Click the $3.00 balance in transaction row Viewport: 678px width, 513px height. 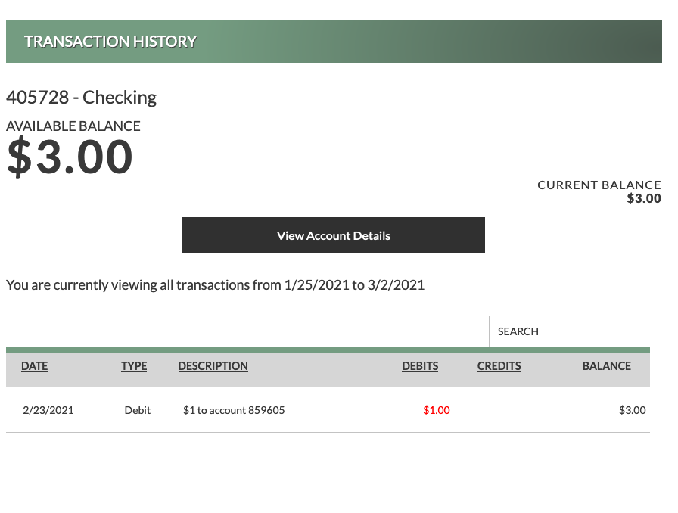tap(632, 410)
